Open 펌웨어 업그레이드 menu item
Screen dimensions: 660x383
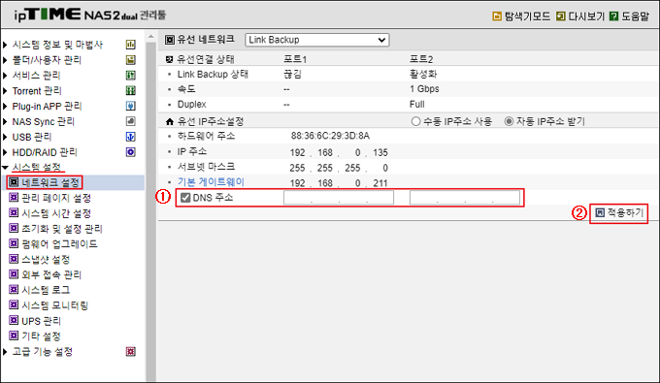point(59,243)
